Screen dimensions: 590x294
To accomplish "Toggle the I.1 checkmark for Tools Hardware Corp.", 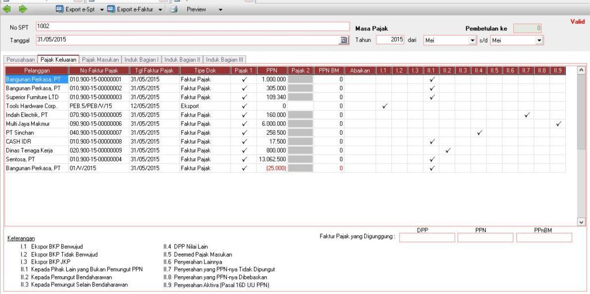I will (384, 106).
